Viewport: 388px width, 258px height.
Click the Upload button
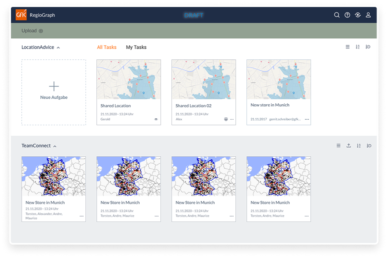click(32, 31)
